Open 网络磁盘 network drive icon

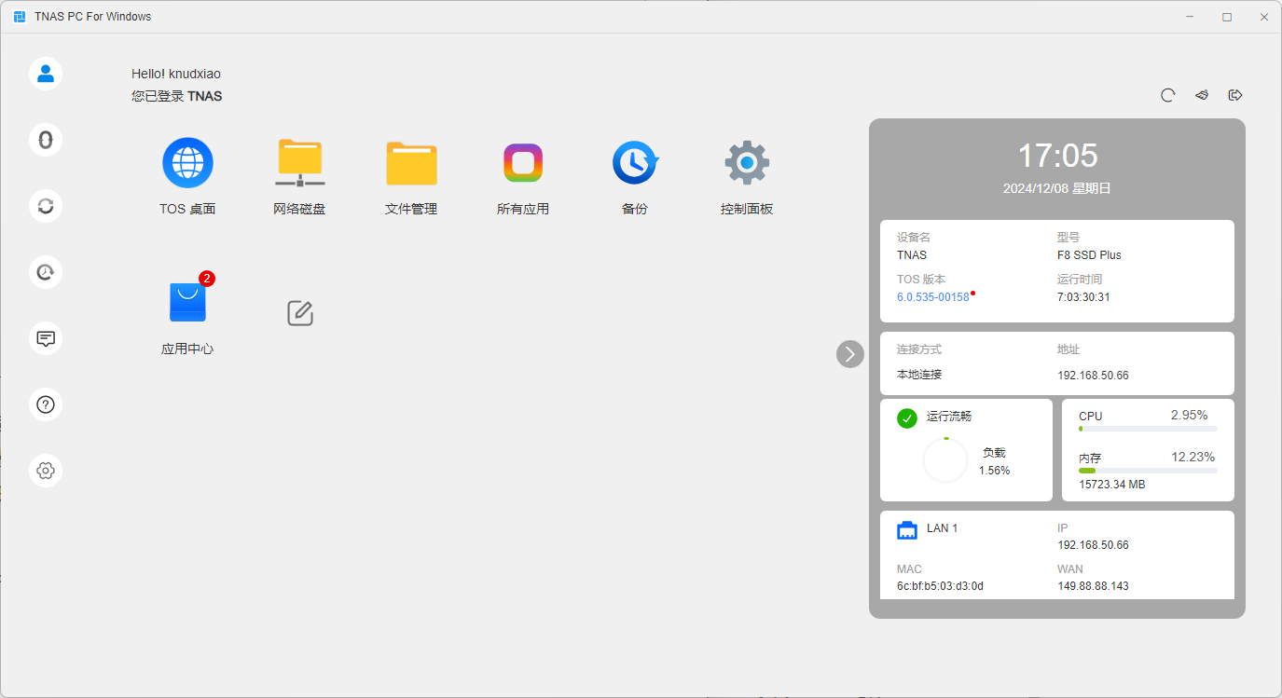(x=299, y=163)
